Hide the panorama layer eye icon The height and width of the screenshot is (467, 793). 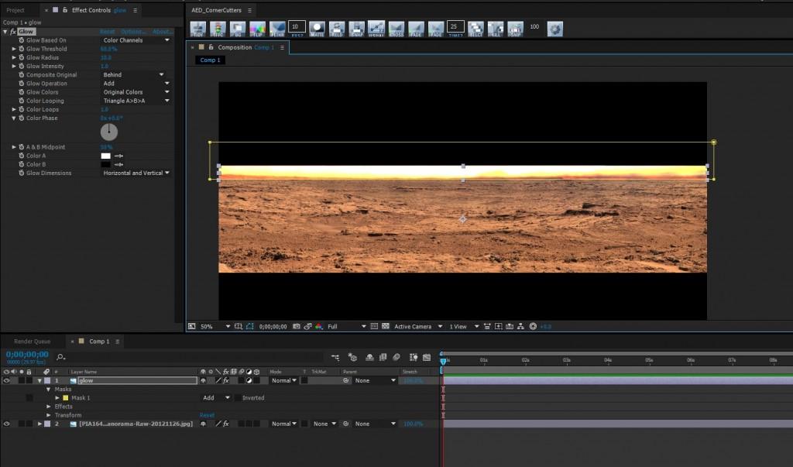(x=7, y=424)
